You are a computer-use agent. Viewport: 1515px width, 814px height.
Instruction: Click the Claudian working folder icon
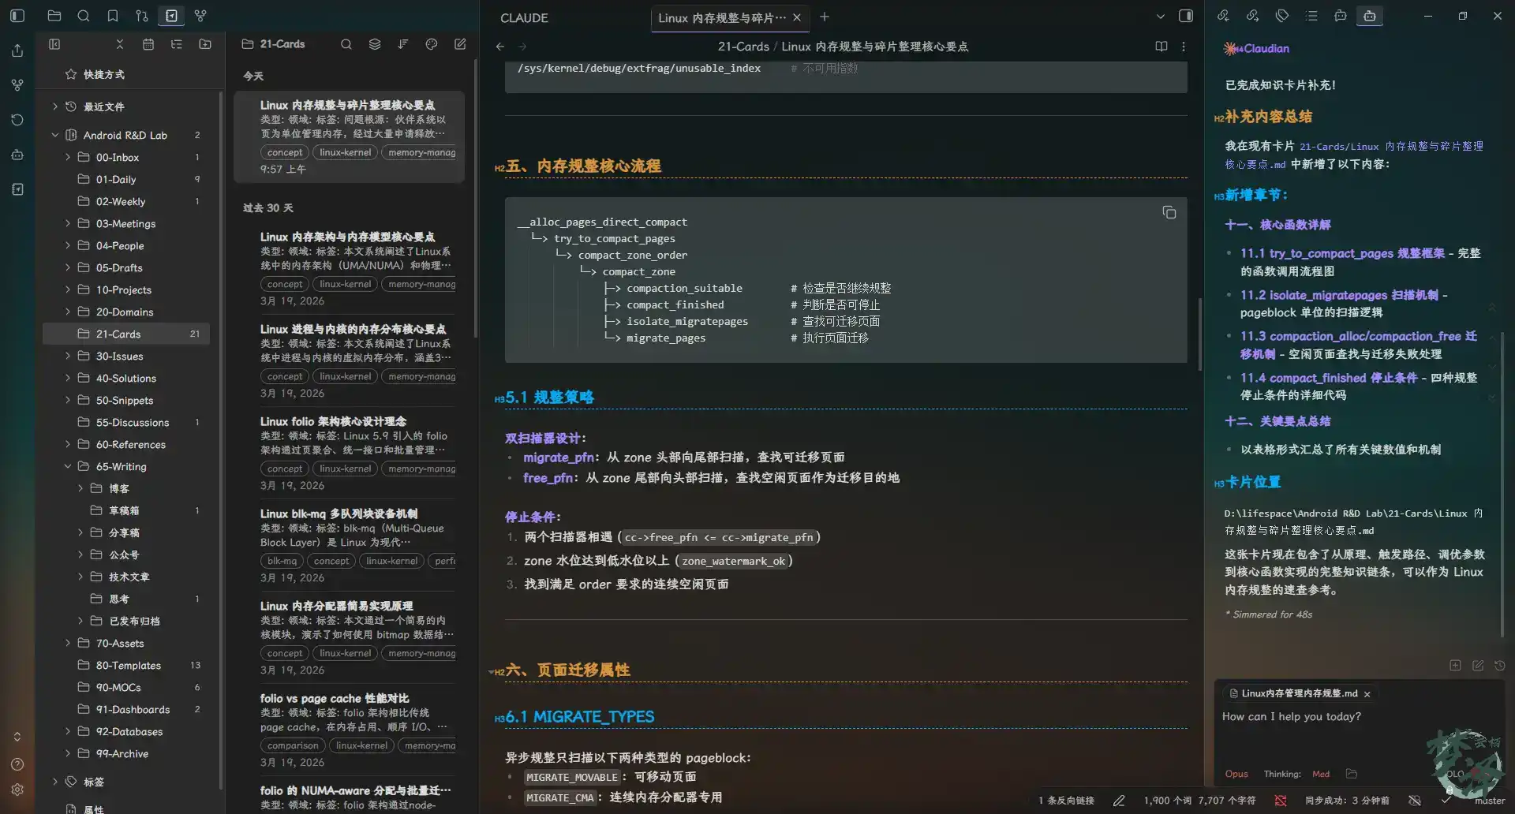click(x=1352, y=774)
